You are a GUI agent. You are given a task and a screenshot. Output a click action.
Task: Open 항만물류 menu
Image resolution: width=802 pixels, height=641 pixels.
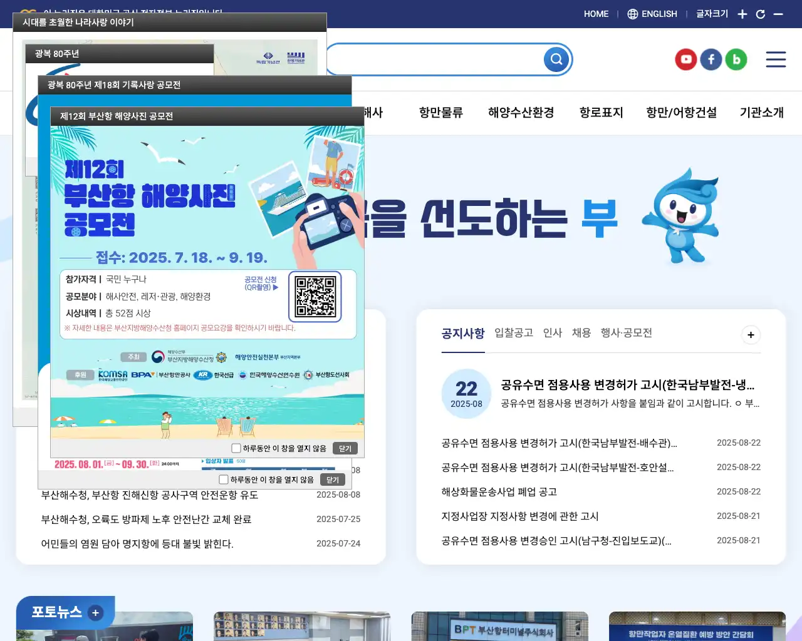pyautogui.click(x=441, y=113)
